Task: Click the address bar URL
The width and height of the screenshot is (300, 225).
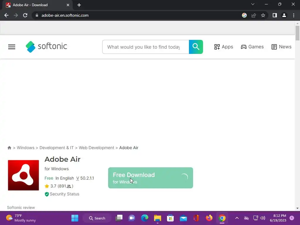Action: [x=65, y=15]
